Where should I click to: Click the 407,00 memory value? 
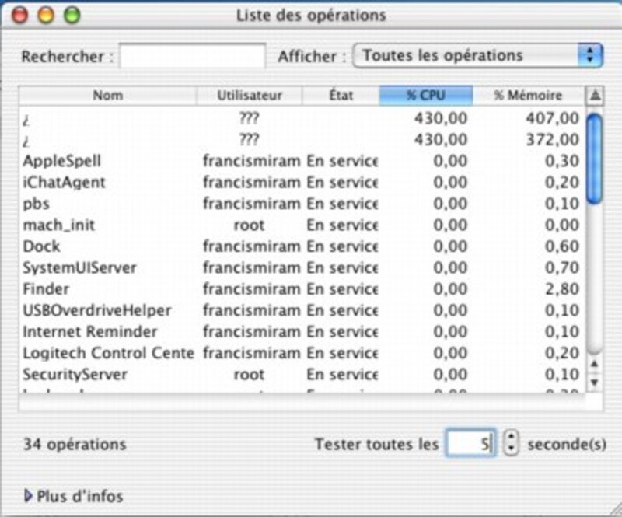(552, 118)
